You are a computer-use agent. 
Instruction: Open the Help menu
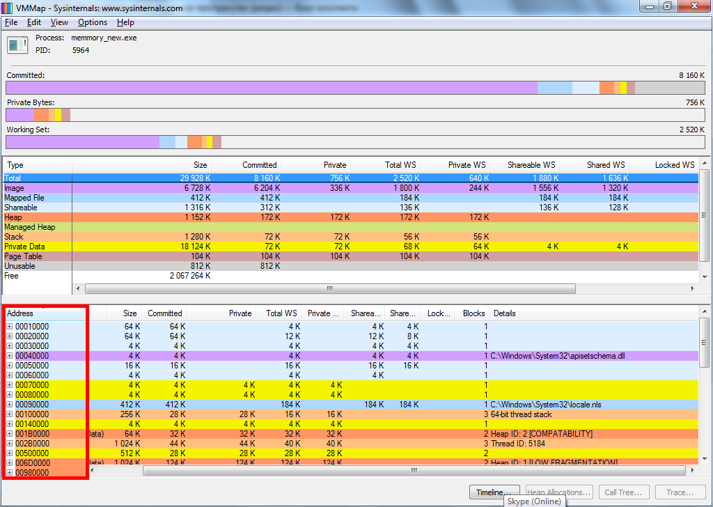pos(125,22)
